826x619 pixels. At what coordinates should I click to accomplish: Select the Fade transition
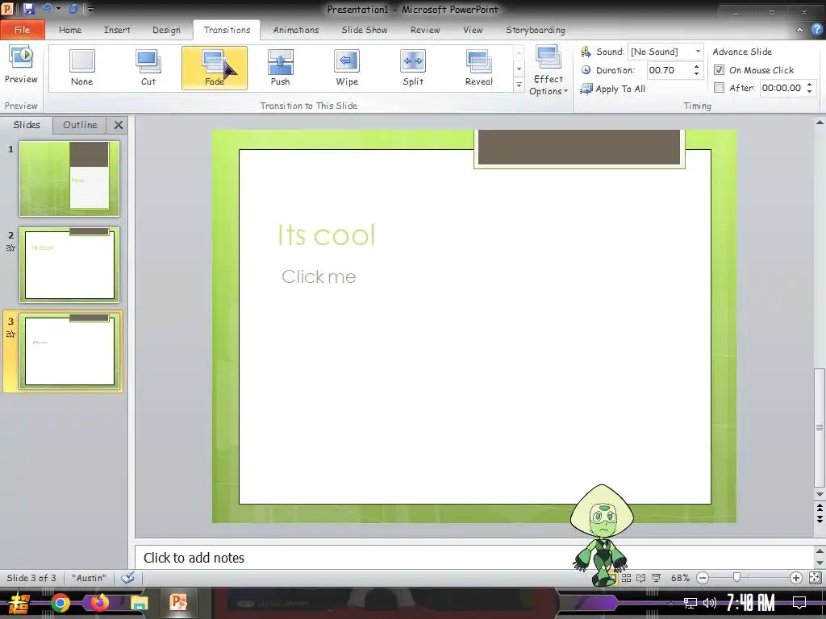tap(215, 68)
